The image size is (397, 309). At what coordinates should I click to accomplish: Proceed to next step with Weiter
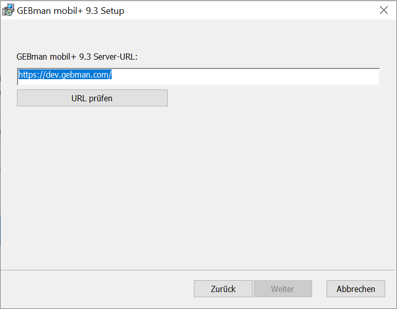click(283, 289)
